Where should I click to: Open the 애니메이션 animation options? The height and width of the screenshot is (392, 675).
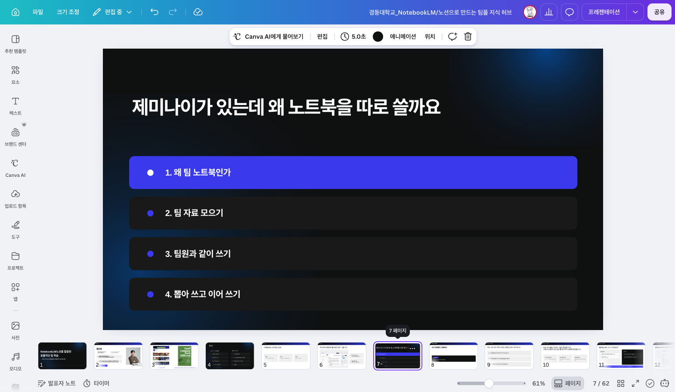tap(403, 37)
